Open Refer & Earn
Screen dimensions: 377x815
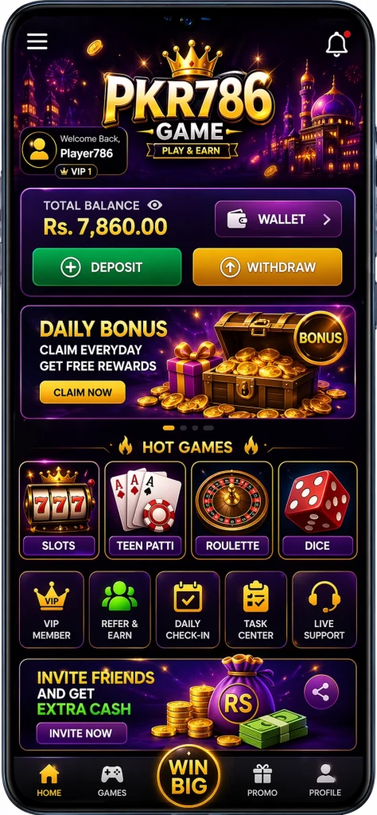coord(119,610)
